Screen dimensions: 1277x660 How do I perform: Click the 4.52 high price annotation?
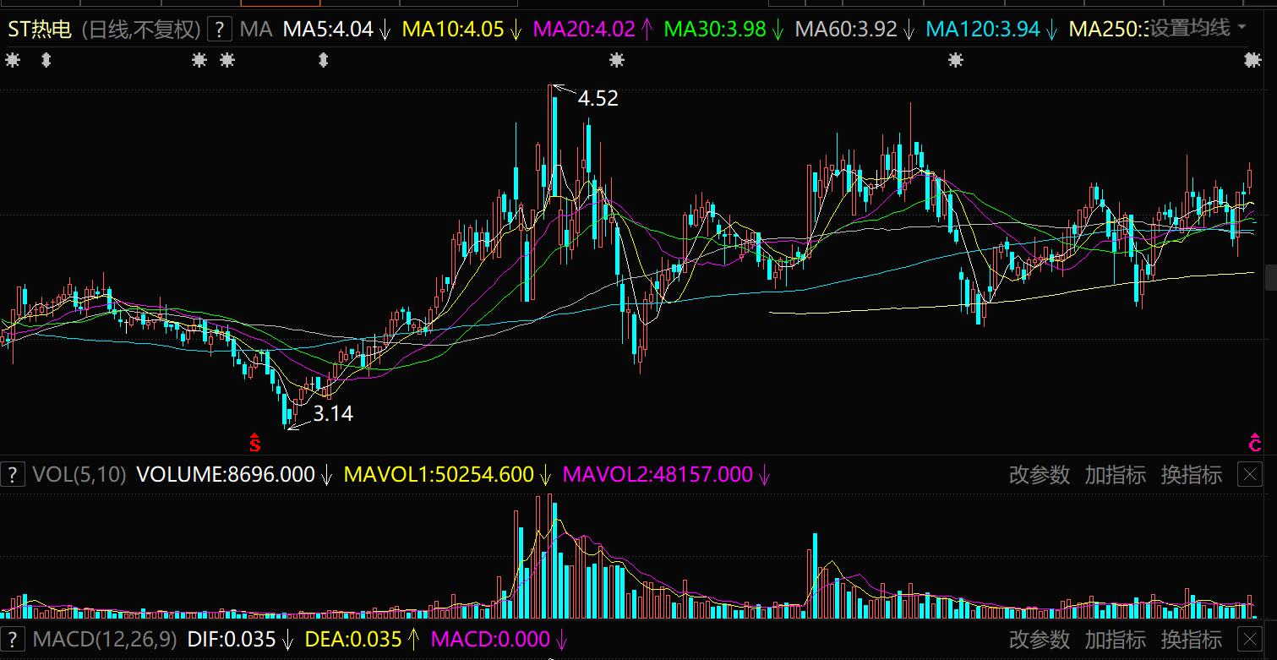coord(598,99)
